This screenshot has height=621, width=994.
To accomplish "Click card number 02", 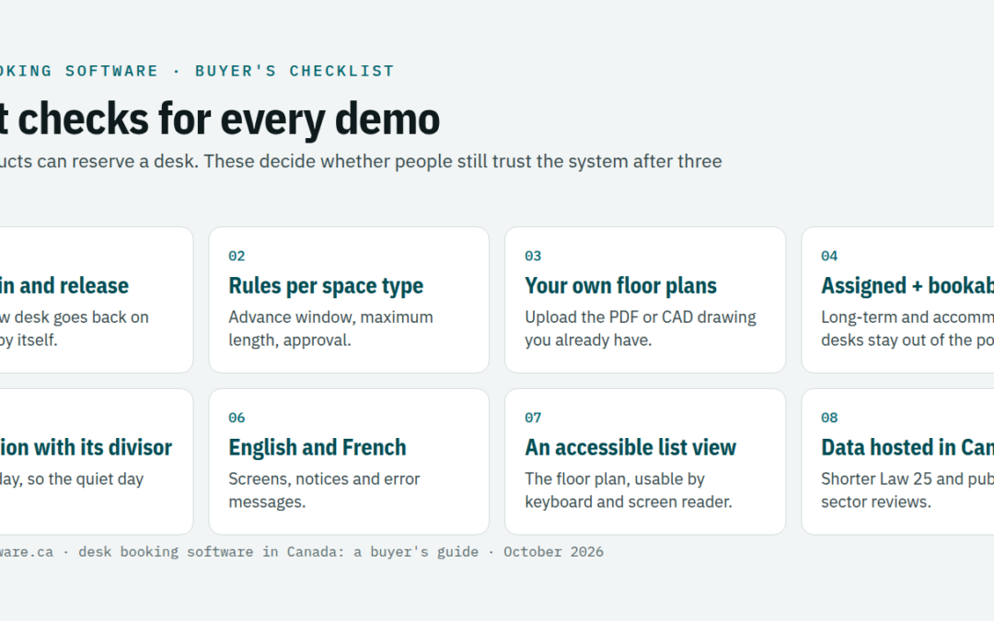I will pyautogui.click(x=237, y=256).
